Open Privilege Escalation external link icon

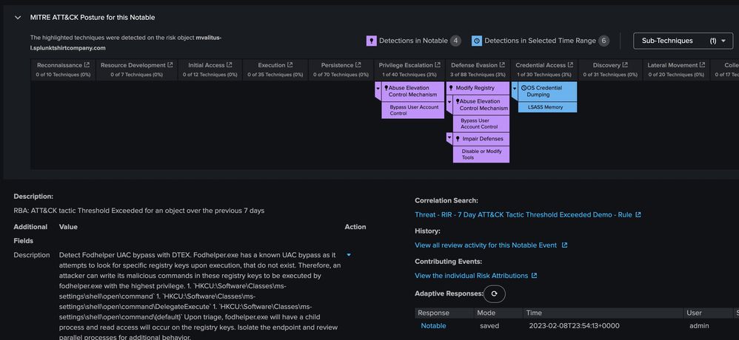point(438,65)
